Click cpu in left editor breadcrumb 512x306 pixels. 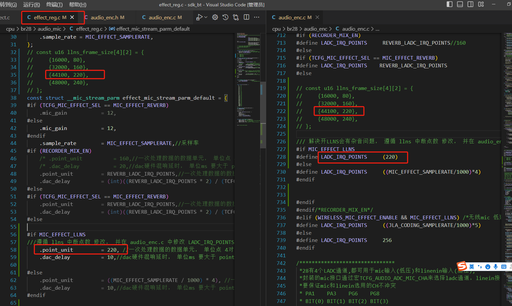[10, 29]
